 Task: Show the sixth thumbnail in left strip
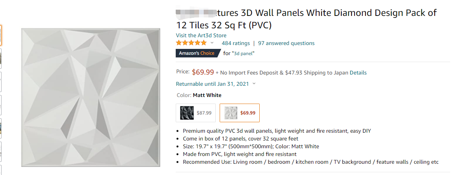(1, 151)
